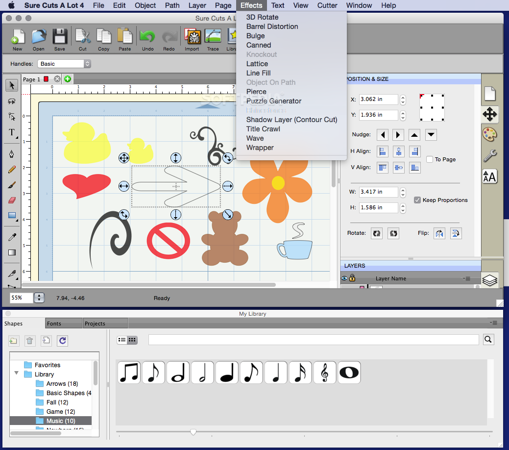Click the library thumbnail size slider
The width and height of the screenshot is (509, 450).
[193, 432]
